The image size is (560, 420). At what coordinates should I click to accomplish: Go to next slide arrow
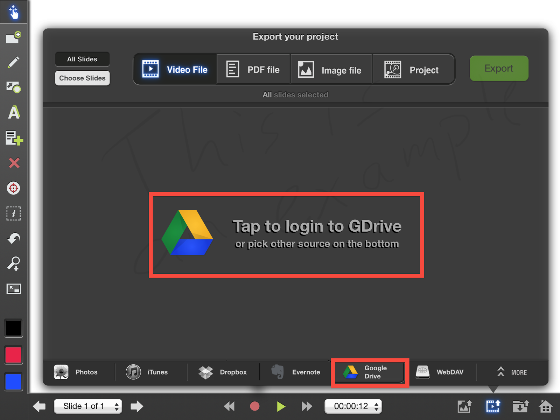pos(137,406)
